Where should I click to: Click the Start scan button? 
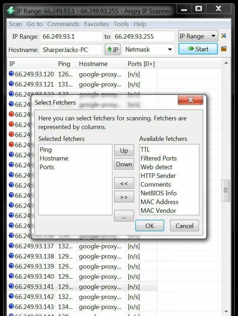click(198, 49)
